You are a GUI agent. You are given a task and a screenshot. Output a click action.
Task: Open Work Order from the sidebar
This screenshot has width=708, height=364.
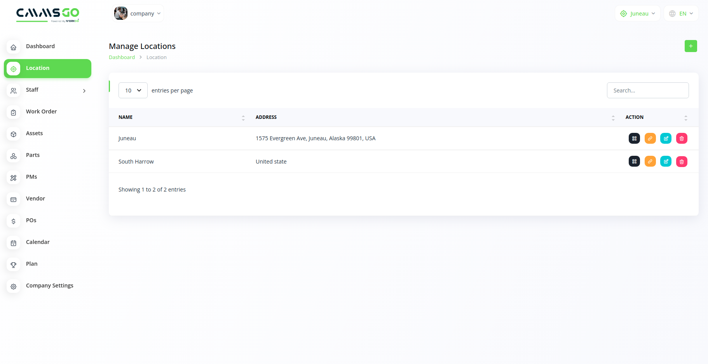[x=41, y=112]
